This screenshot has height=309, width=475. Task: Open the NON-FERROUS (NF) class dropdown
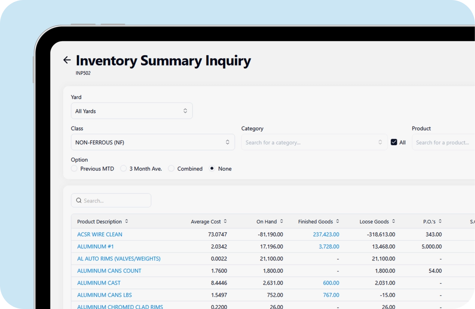153,142
